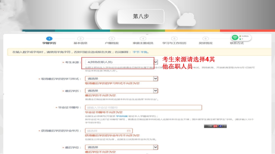
Task: Click the 毕业证书编号 input field
Action: pyautogui.click(x=143, y=108)
